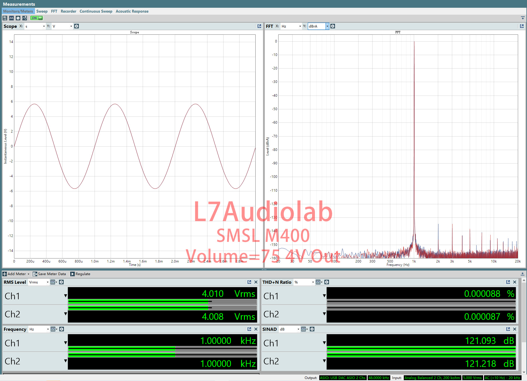This screenshot has width=527, height=381.
Task: Click Analog Balanced input status field
Action: (432, 378)
